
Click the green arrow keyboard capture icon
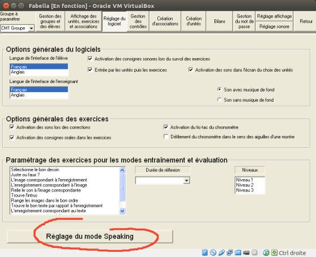(274, 252)
